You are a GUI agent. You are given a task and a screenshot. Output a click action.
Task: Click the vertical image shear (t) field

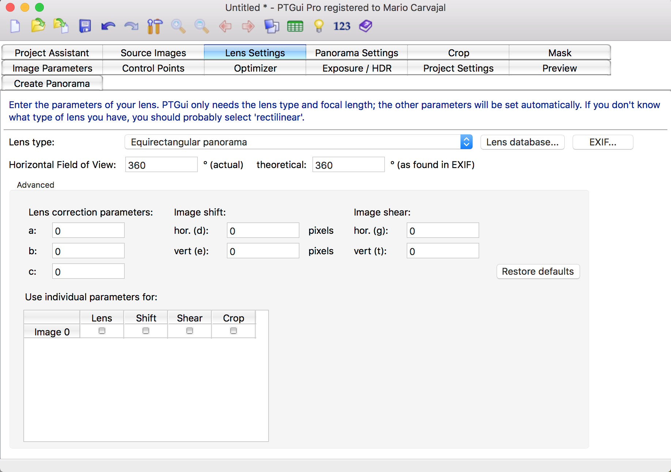tap(443, 251)
